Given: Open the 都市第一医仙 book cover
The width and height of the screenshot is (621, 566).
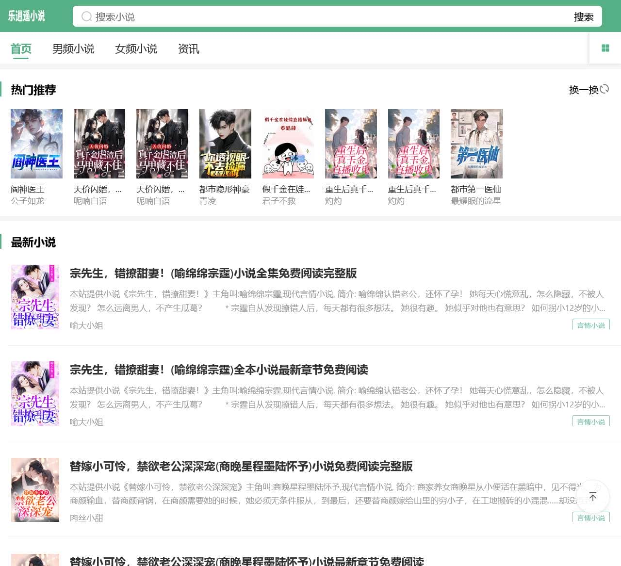Looking at the screenshot, I should click(476, 144).
